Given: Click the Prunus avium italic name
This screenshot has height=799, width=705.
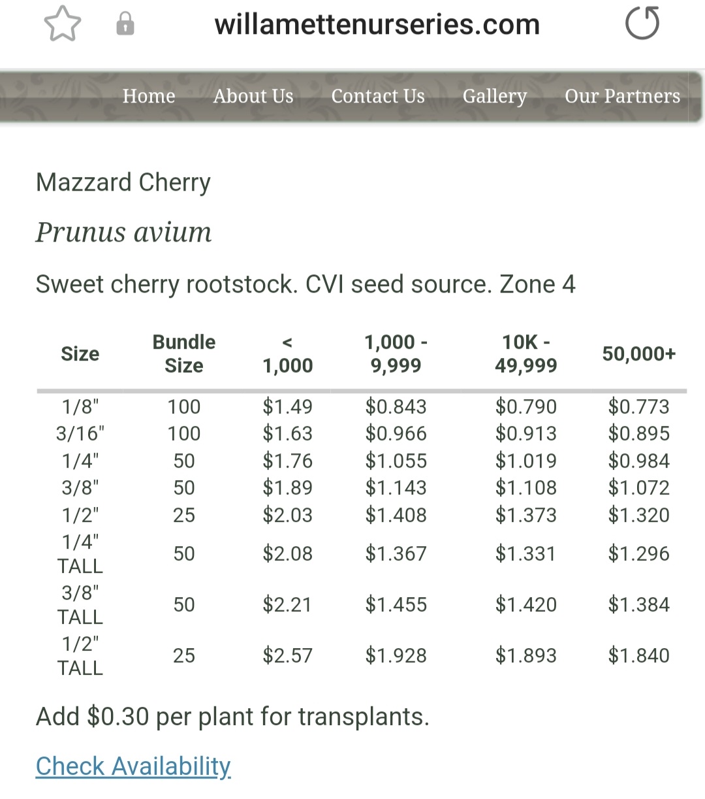Looking at the screenshot, I should point(123,232).
